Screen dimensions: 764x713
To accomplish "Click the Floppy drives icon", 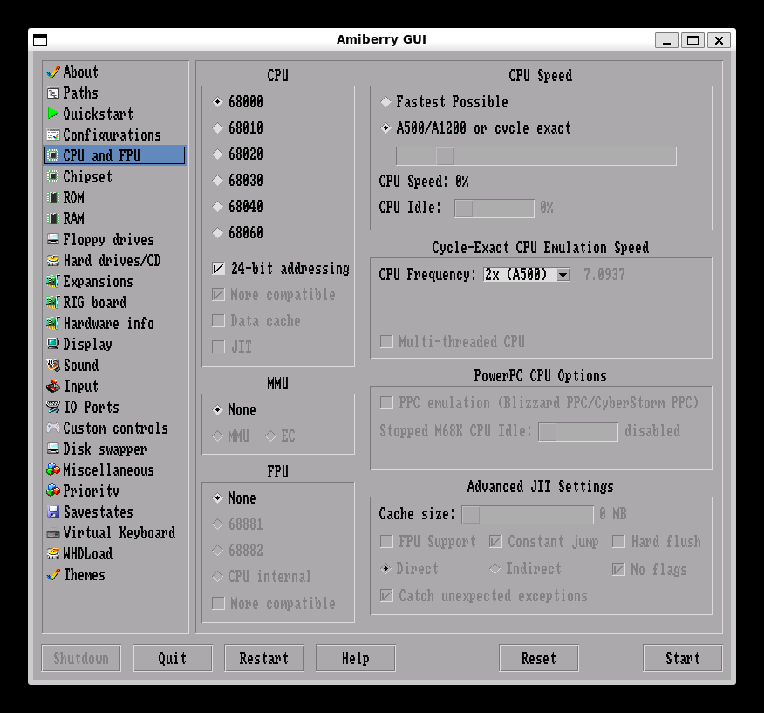I will 53,239.
